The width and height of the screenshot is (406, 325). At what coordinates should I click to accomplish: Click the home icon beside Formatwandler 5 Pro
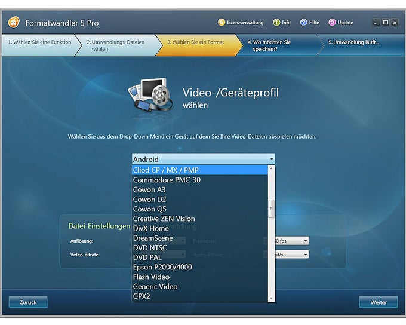point(14,22)
